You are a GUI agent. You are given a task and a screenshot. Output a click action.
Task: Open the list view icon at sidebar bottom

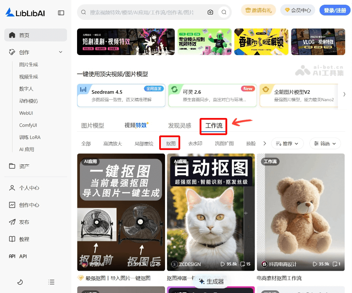[x=51, y=282]
